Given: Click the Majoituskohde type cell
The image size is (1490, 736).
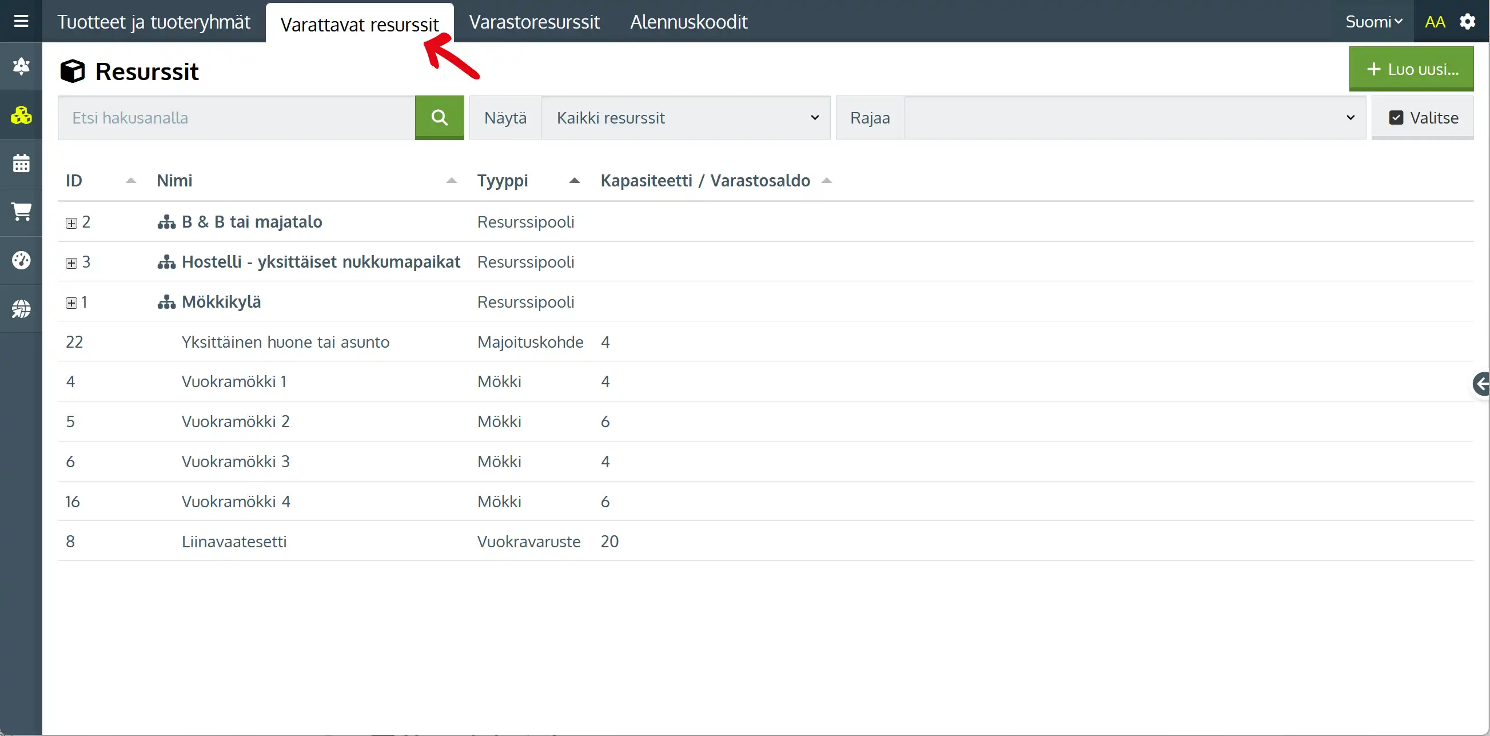Looking at the screenshot, I should coord(530,342).
